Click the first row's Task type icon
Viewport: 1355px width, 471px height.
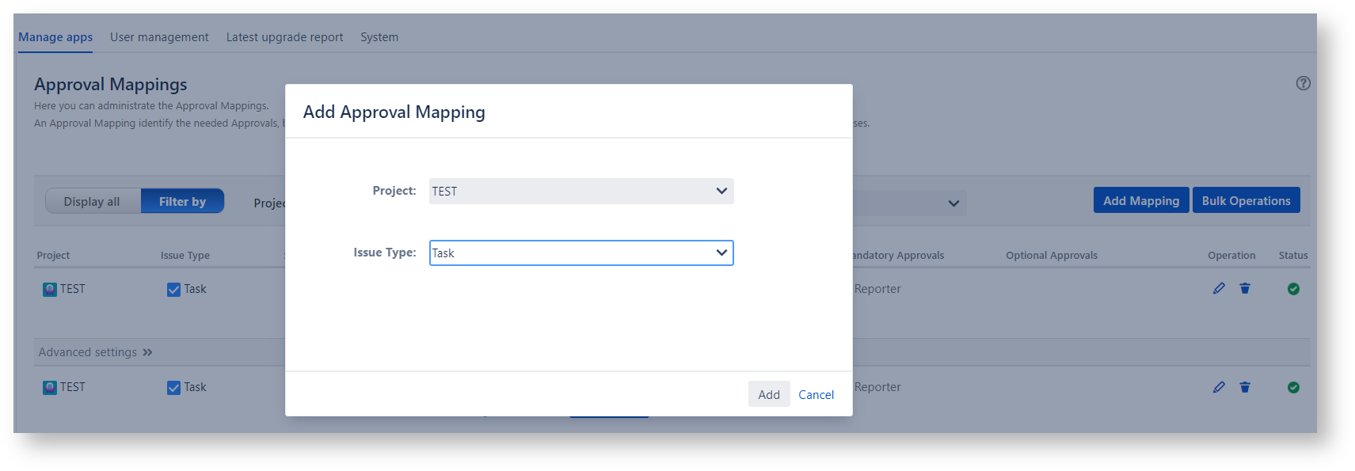[173, 290]
